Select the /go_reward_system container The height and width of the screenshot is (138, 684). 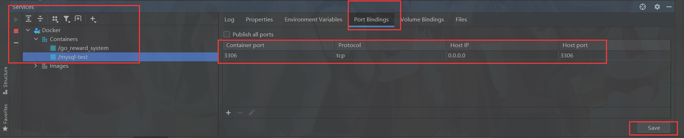[83, 48]
